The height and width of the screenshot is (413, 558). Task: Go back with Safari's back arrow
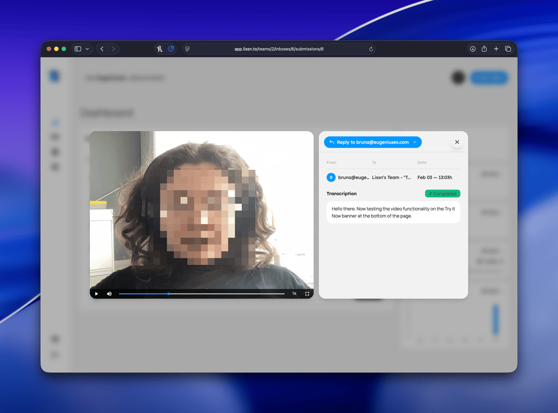click(x=102, y=49)
